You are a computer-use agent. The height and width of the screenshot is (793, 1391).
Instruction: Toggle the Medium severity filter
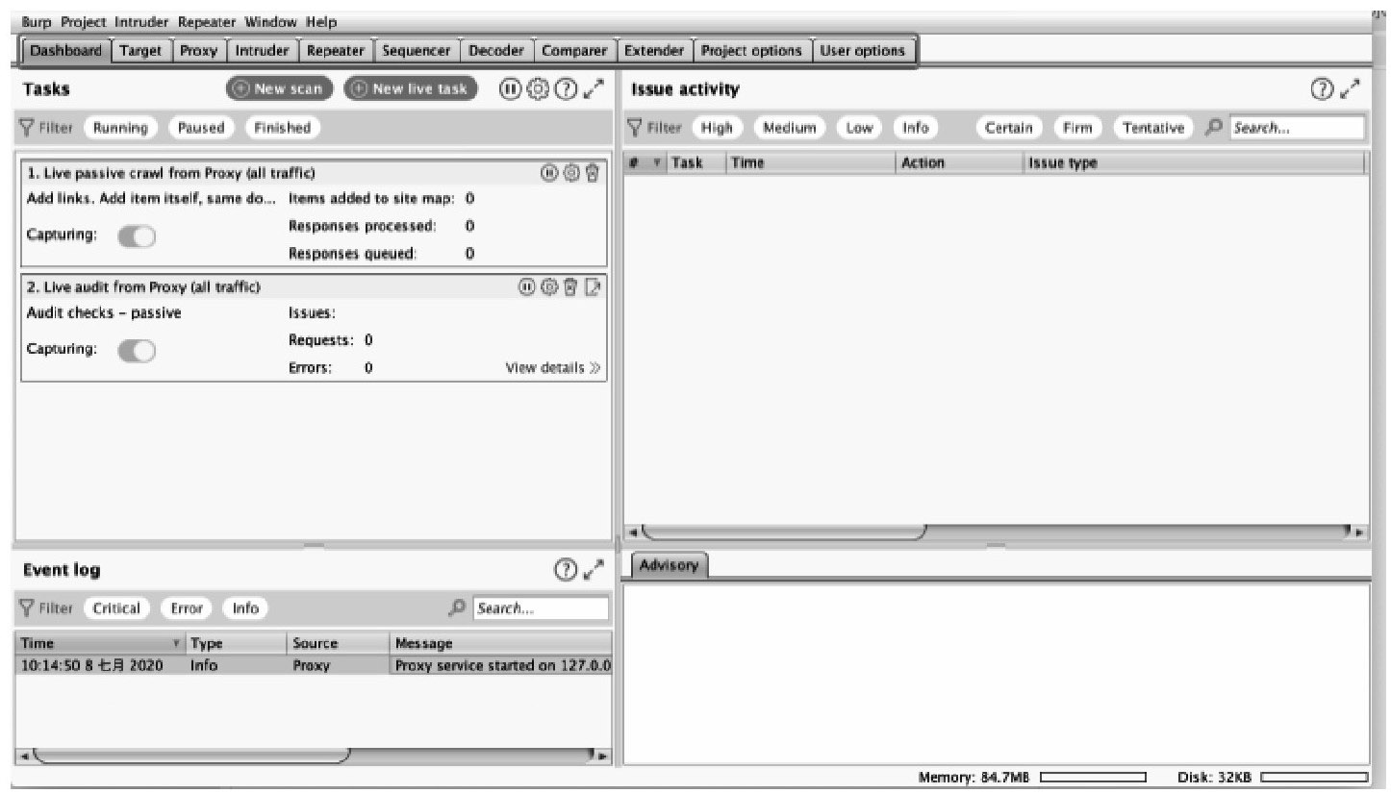point(789,128)
